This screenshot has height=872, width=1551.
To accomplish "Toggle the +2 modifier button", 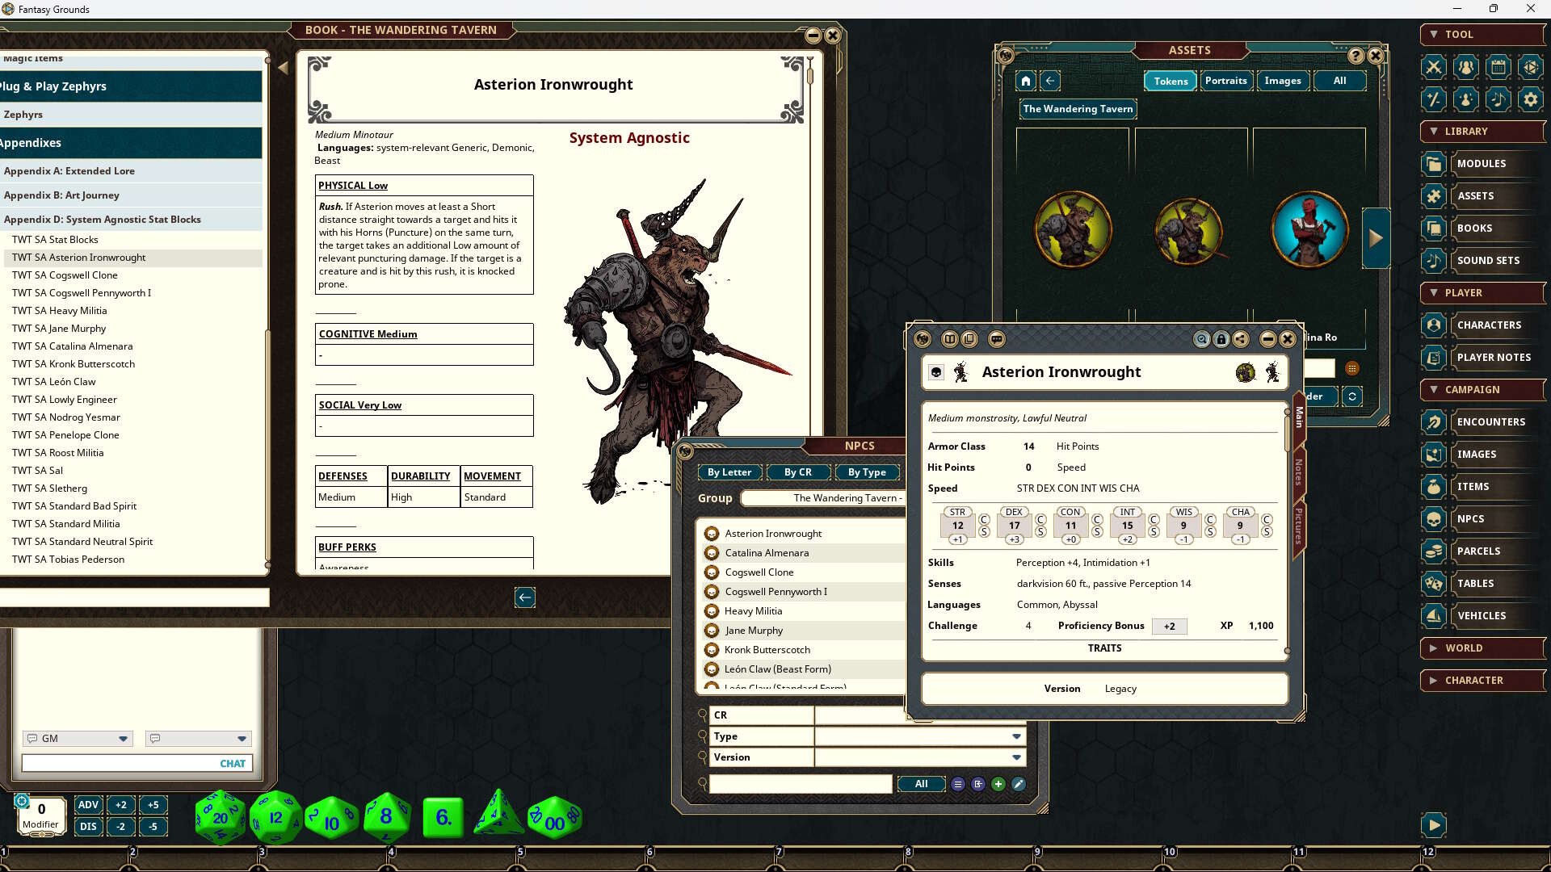I will tap(120, 805).
